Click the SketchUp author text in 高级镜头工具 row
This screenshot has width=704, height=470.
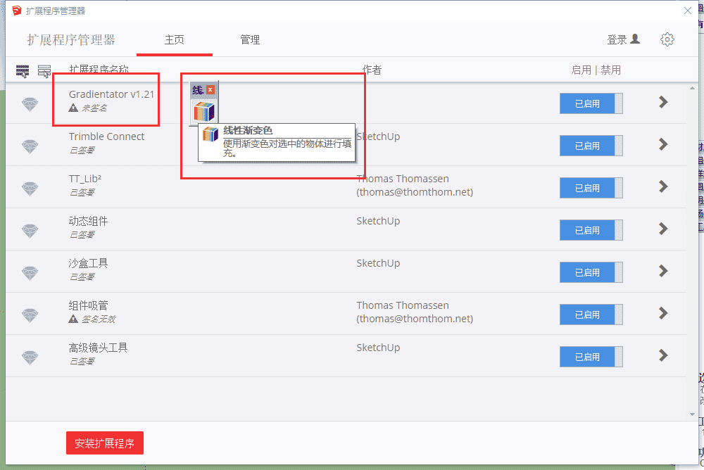(378, 348)
